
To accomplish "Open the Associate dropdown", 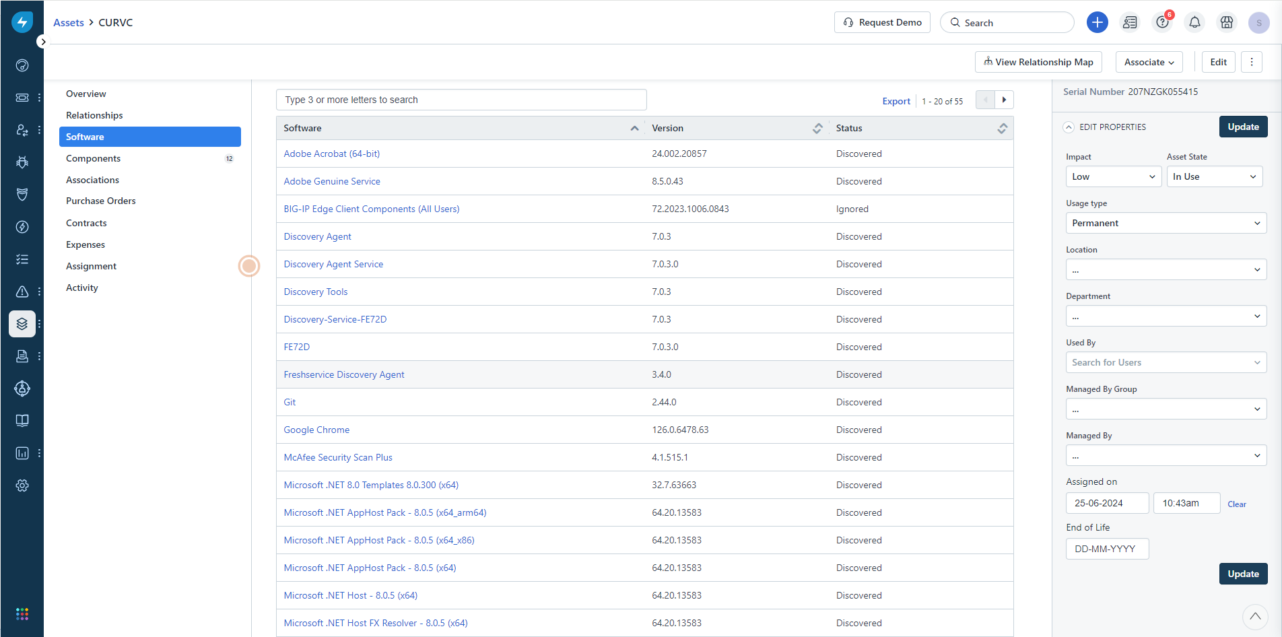I will (x=1149, y=62).
